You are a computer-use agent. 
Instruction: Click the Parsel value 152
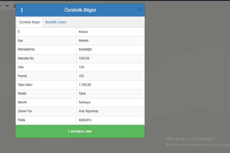(81, 76)
